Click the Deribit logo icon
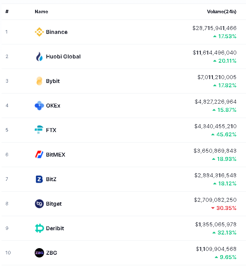This screenshot has height=268, width=246. (x=39, y=228)
